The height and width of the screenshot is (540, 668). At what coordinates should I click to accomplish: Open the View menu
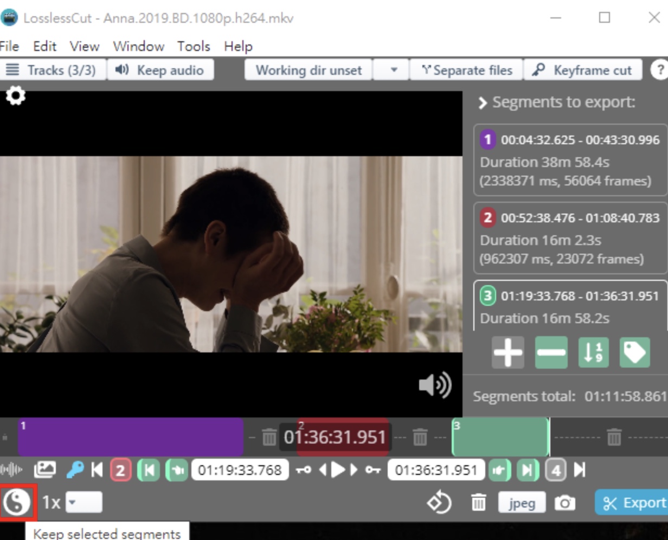pos(85,46)
